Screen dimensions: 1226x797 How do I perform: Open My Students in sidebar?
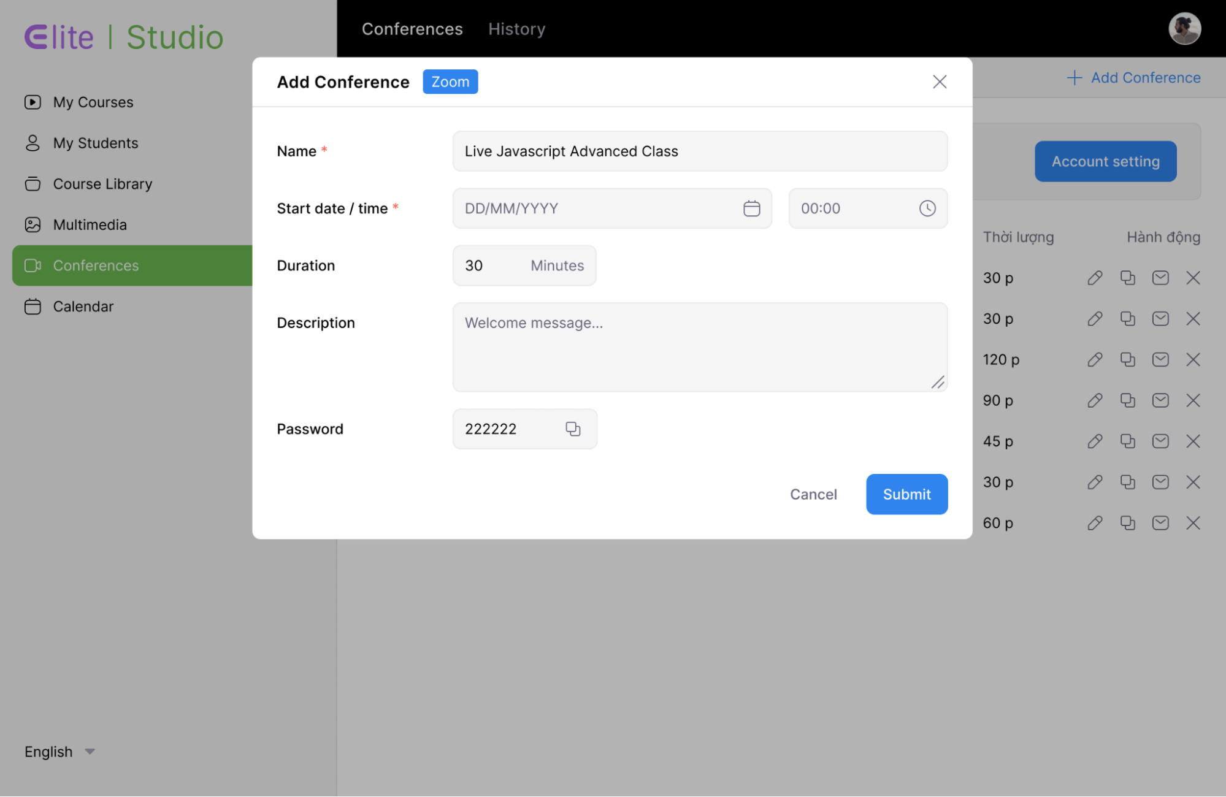(x=95, y=143)
